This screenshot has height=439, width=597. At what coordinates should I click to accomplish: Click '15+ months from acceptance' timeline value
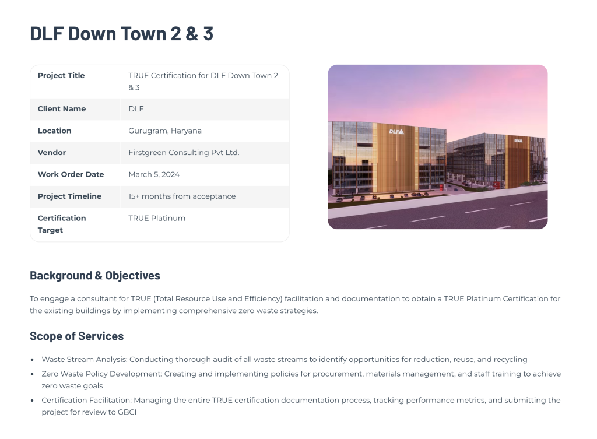point(182,196)
